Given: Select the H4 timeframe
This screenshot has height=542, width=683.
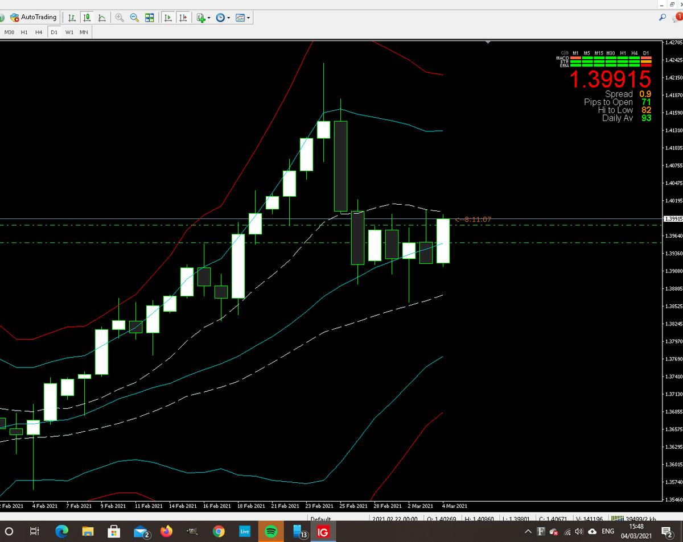Looking at the screenshot, I should click(39, 32).
